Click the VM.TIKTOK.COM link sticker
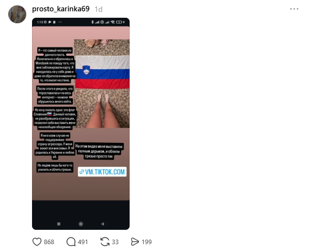Screen dimensions: 310x252 102,172
